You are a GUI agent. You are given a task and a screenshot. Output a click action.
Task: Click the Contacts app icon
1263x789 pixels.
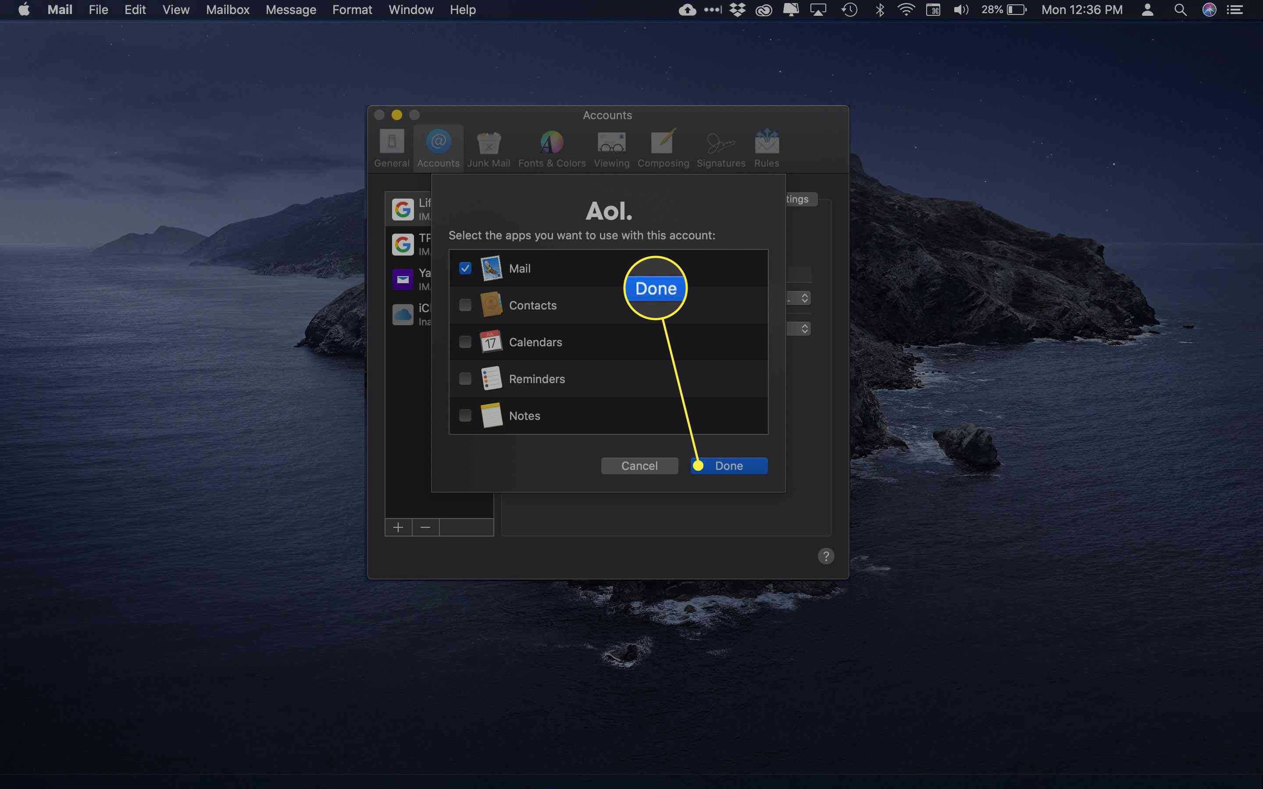(491, 305)
